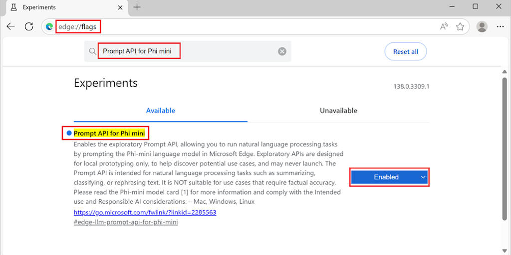Screen dimensions: 511x255
Task: Click the magnifier icon in the search box
Action: point(92,51)
